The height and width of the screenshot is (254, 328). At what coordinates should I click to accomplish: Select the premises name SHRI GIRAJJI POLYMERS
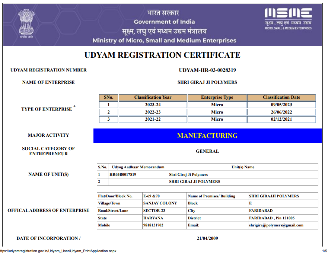(x=274, y=196)
